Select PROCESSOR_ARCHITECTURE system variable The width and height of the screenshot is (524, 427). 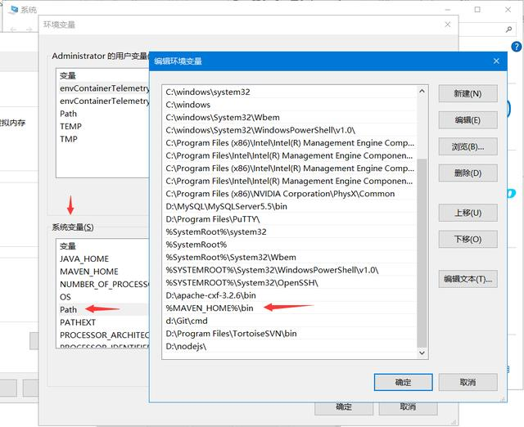(x=103, y=335)
